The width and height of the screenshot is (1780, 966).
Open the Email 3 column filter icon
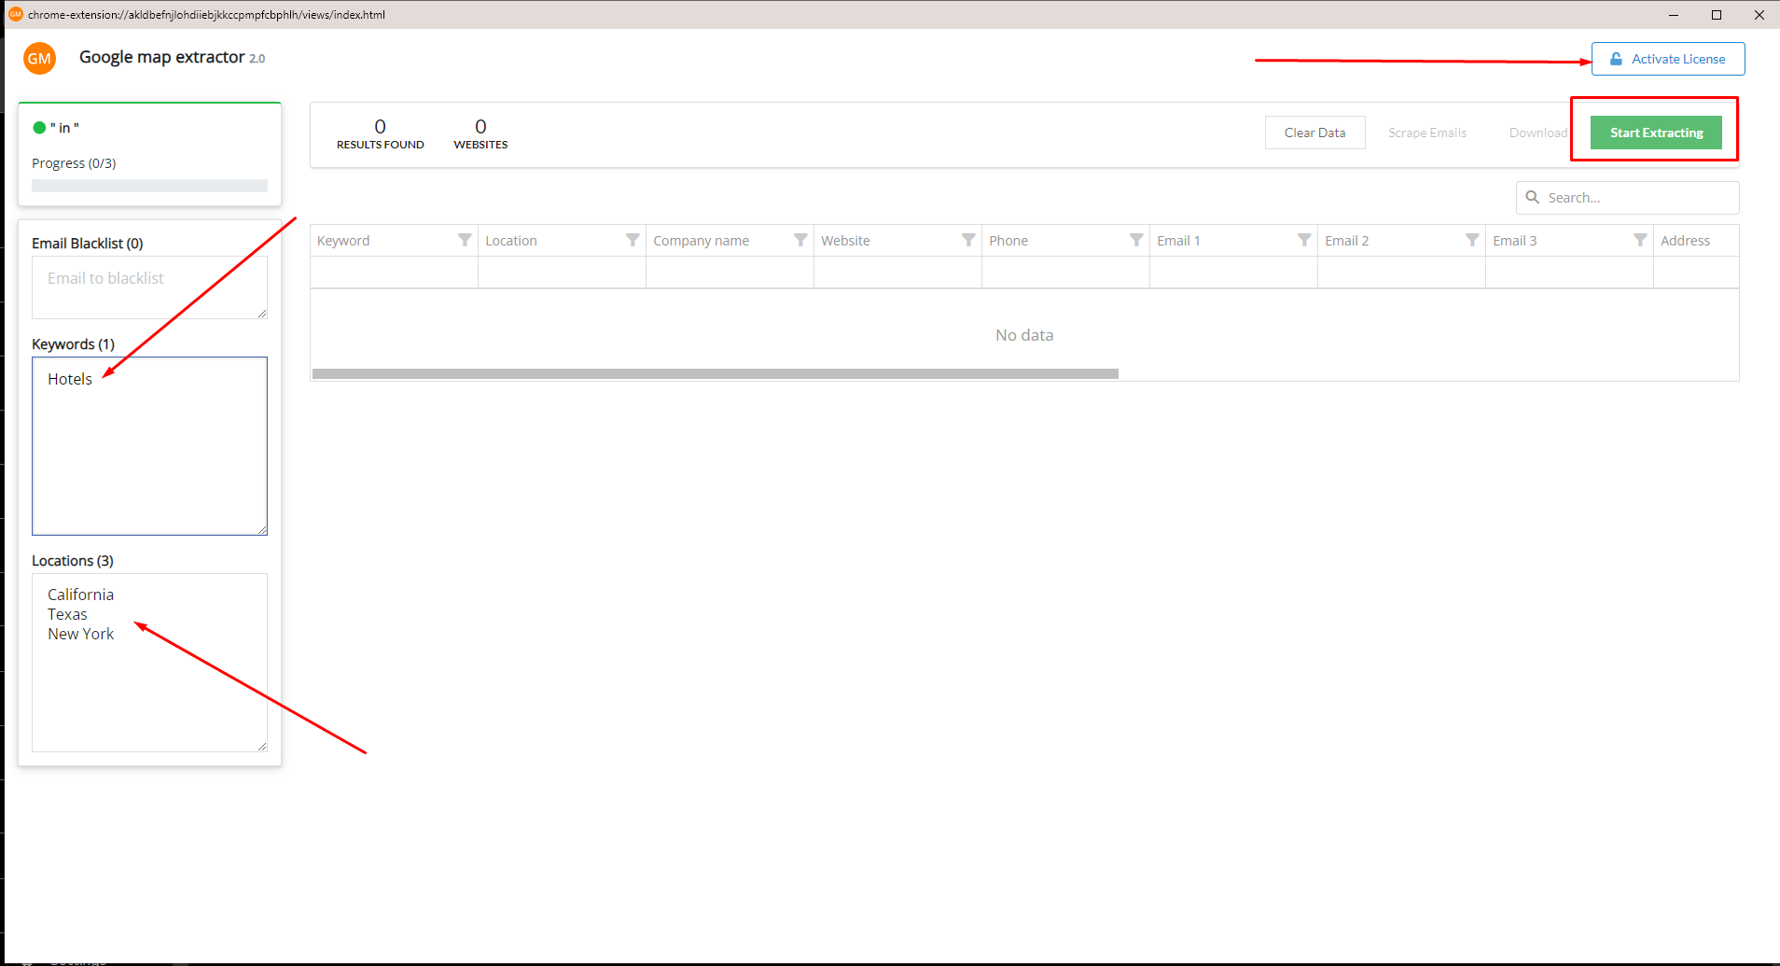1640,240
